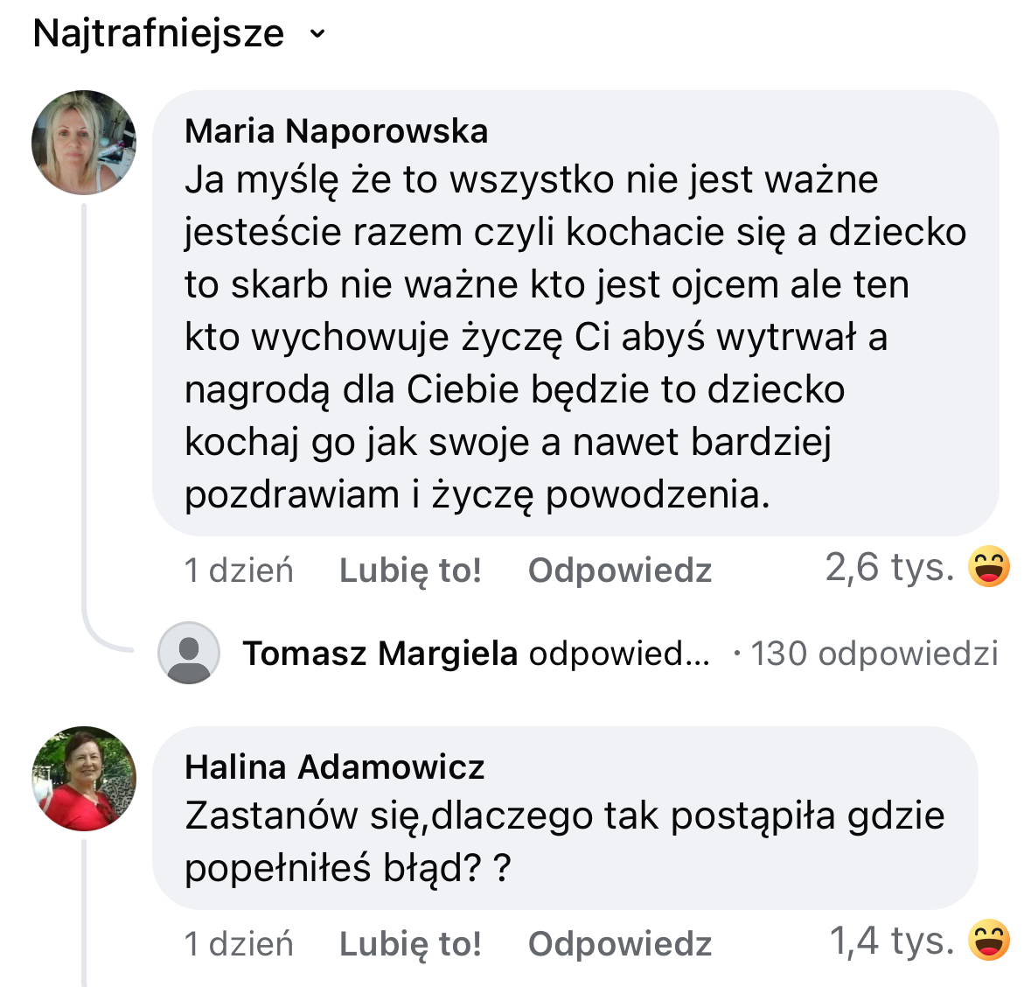Screen dimensions: 1031x987
Task: Reply to Halina Adamowicz's comment
Action: pyautogui.click(x=619, y=944)
